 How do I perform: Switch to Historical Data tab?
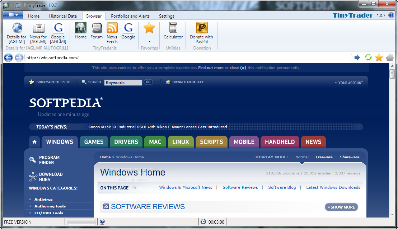(x=63, y=16)
